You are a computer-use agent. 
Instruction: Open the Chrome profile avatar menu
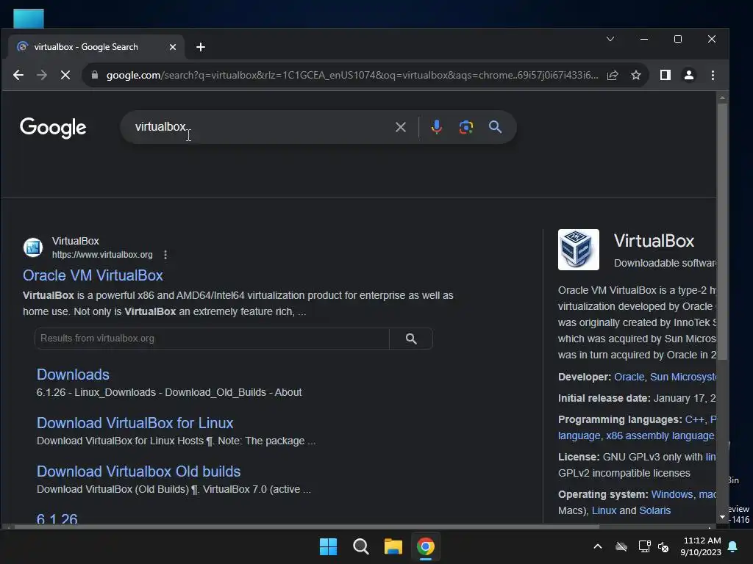coord(688,75)
